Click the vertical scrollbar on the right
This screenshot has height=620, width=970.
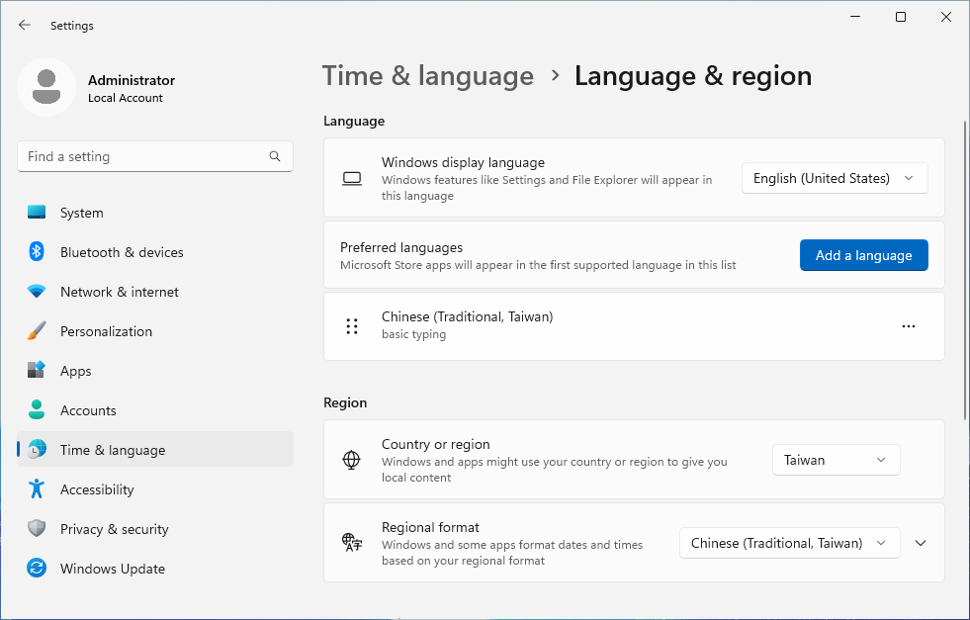(965, 271)
